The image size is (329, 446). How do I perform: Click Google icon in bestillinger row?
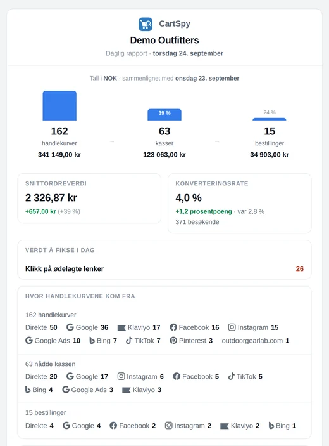(x=66, y=425)
